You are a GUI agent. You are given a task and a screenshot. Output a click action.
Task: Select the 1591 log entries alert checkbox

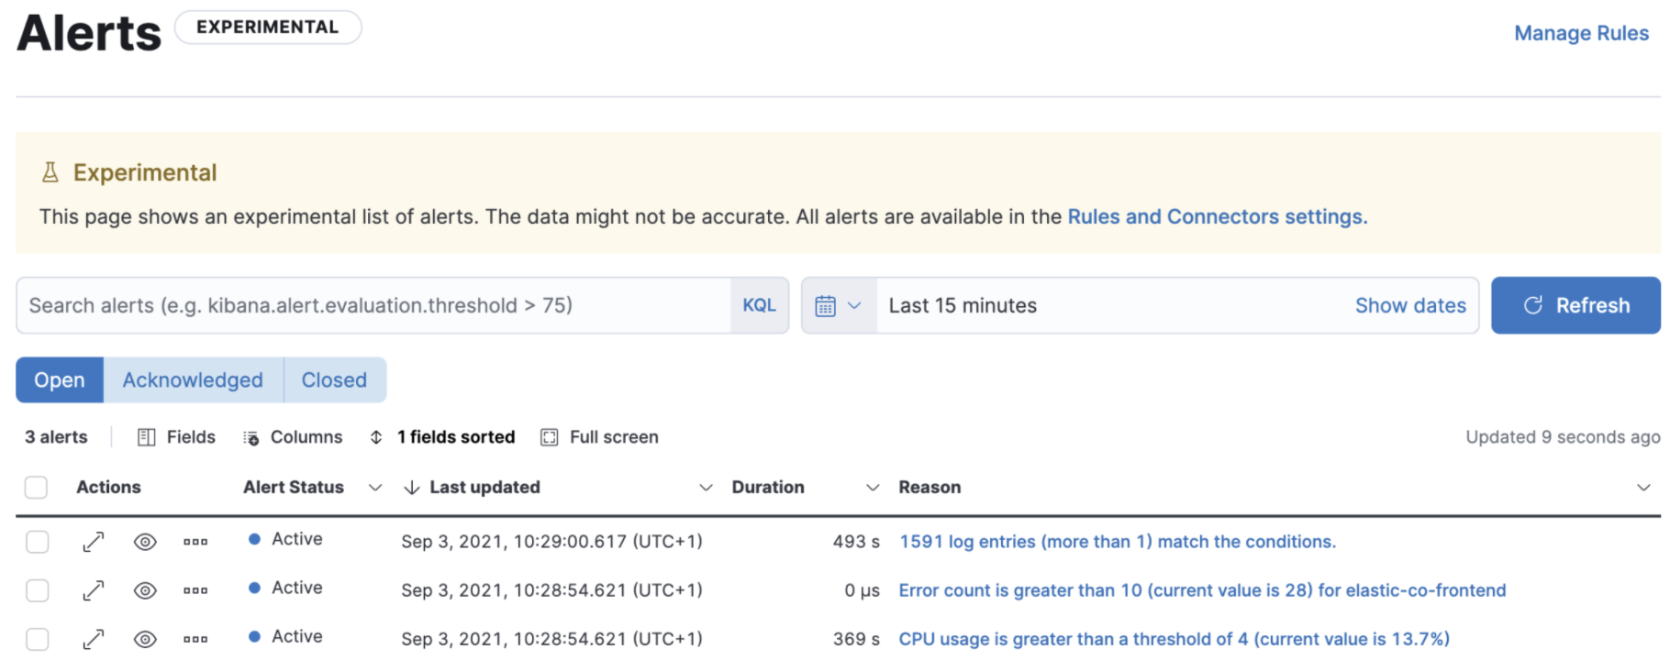(x=38, y=542)
